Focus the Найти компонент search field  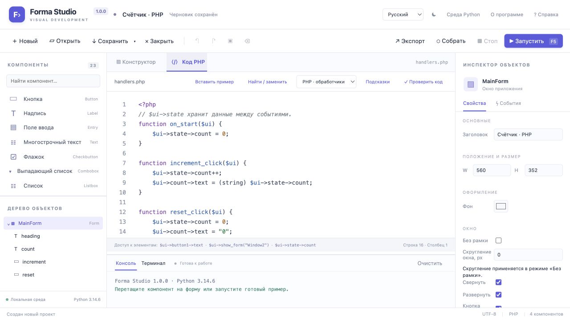pyautogui.click(x=53, y=81)
